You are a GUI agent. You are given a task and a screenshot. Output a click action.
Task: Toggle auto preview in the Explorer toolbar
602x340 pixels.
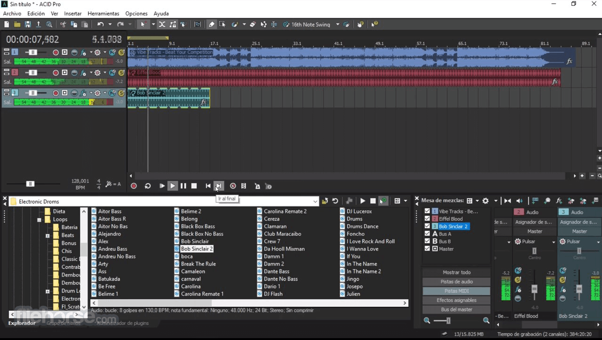tap(384, 201)
